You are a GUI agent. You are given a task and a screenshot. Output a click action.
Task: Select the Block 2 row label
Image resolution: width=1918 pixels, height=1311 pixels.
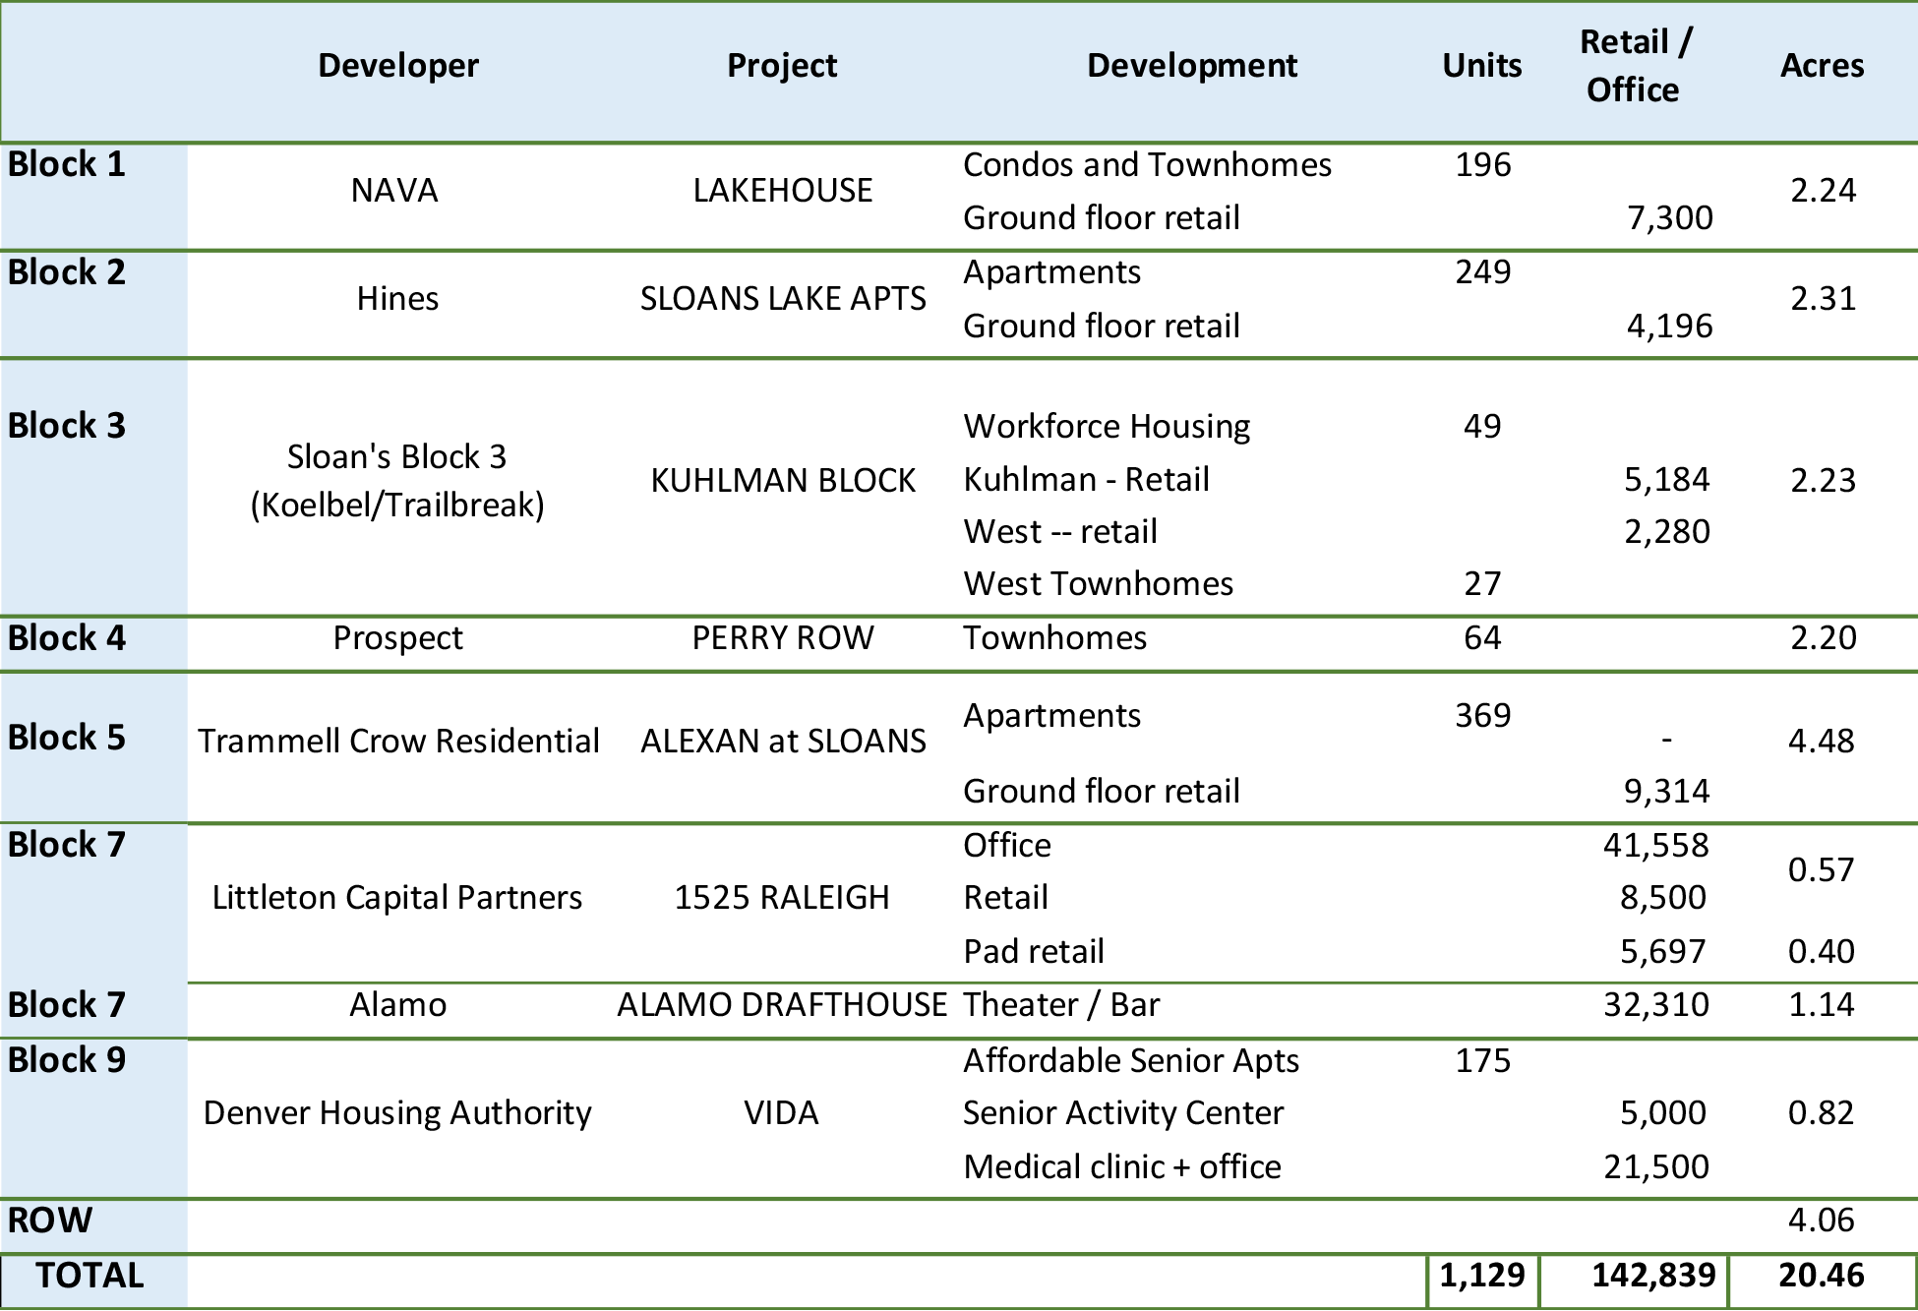[67, 272]
